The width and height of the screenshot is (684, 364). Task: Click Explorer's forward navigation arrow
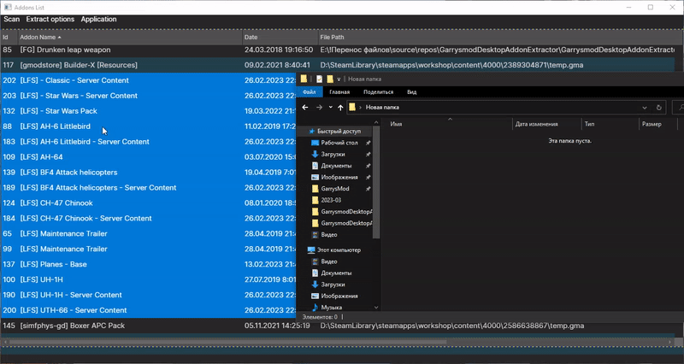point(319,108)
